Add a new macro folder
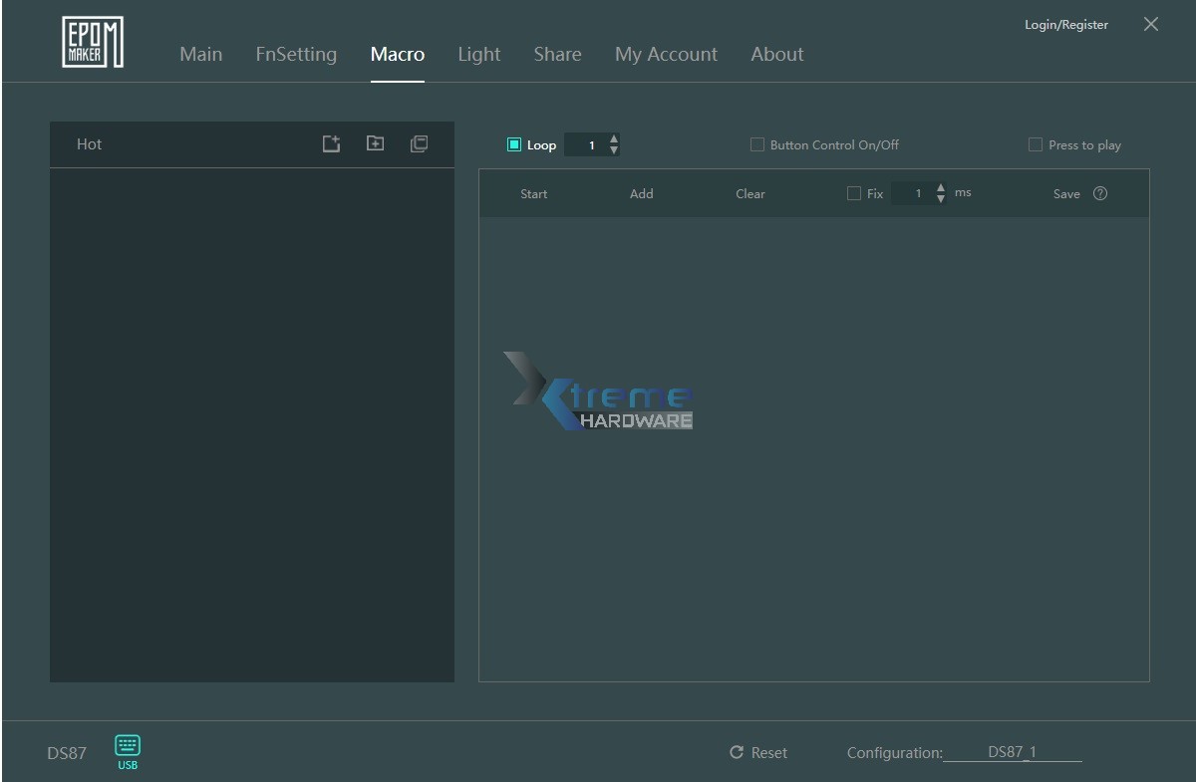Image resolution: width=1196 pixels, height=782 pixels. pyautogui.click(x=375, y=143)
